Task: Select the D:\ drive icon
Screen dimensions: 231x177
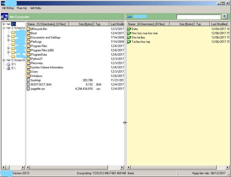Action: click(x=8, y=64)
